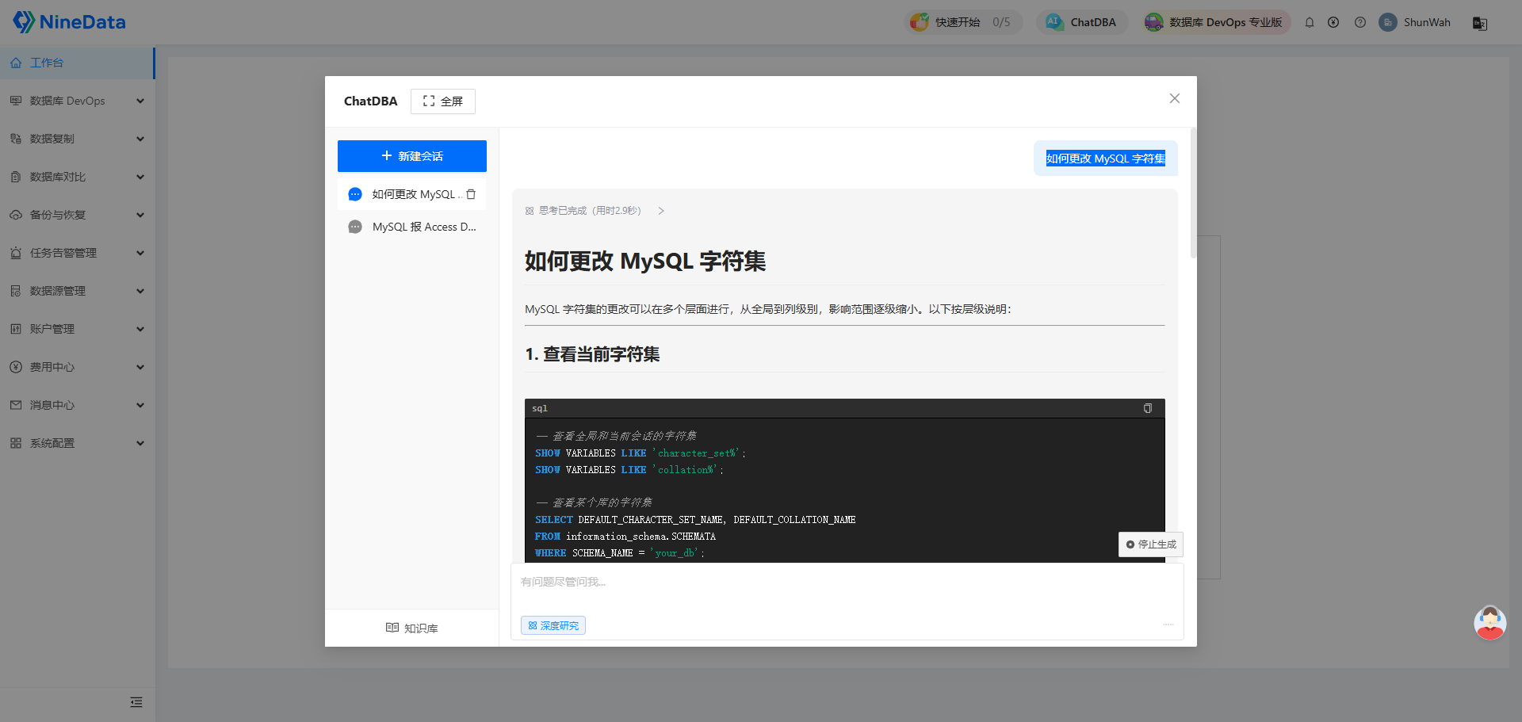Viewport: 1522px width, 722px height.
Task: Click the 消息中心 envelope icon
Action: [16, 405]
